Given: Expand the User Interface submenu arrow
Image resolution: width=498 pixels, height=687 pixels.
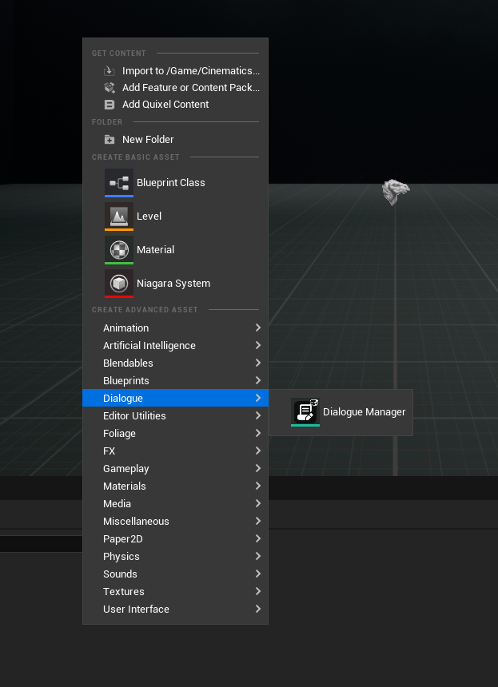Looking at the screenshot, I should point(257,609).
